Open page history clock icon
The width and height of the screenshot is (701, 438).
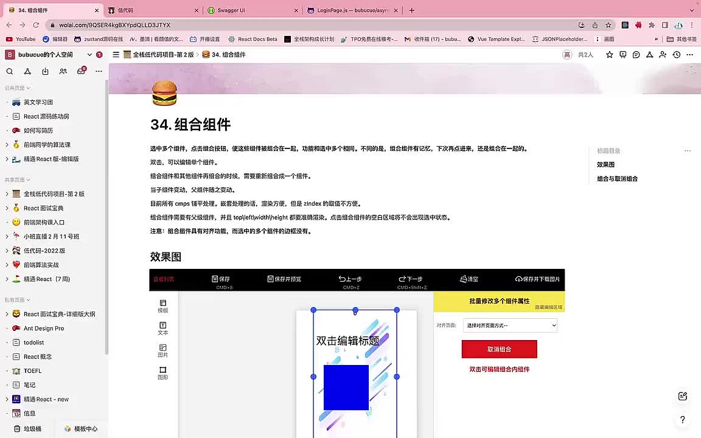[x=677, y=55]
